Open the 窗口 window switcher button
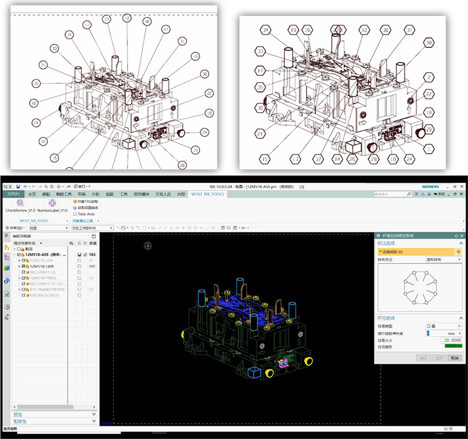This screenshot has height=439, width=468. pyautogui.click(x=82, y=186)
